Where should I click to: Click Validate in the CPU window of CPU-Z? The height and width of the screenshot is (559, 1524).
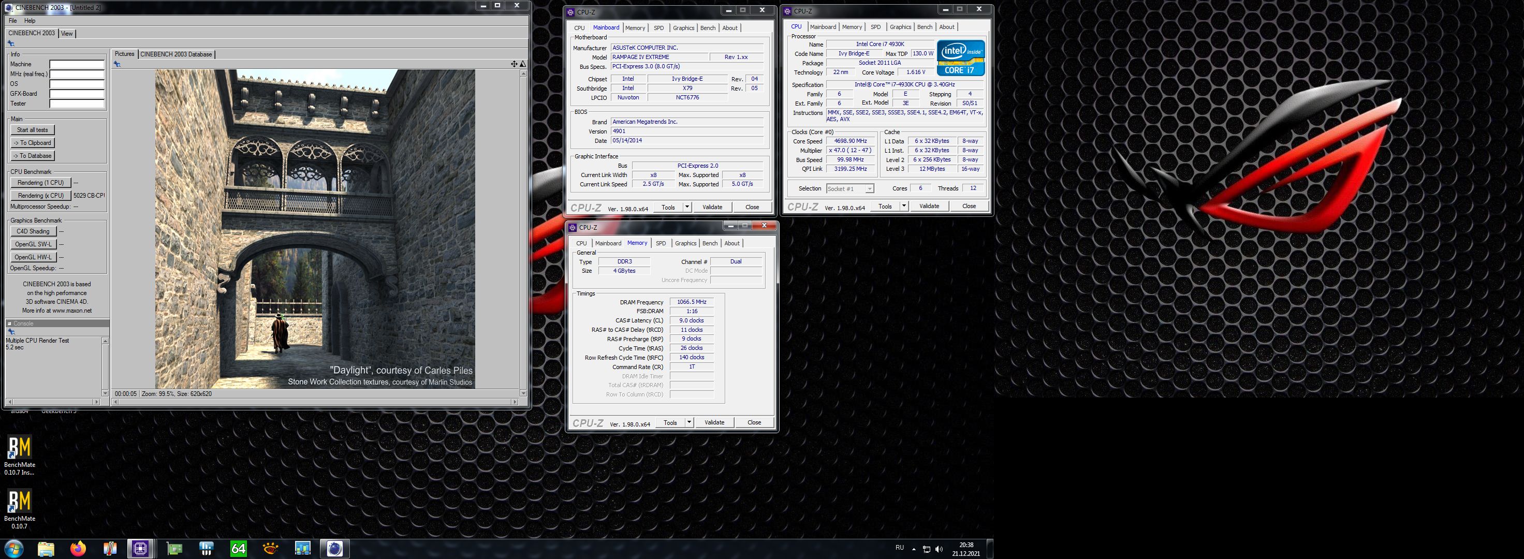929,207
